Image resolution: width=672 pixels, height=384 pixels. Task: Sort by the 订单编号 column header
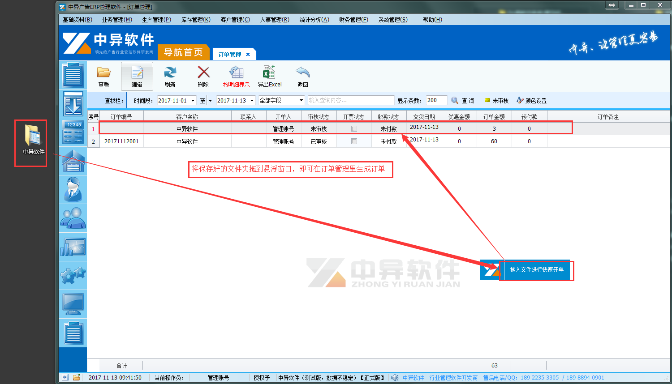pyautogui.click(x=121, y=117)
